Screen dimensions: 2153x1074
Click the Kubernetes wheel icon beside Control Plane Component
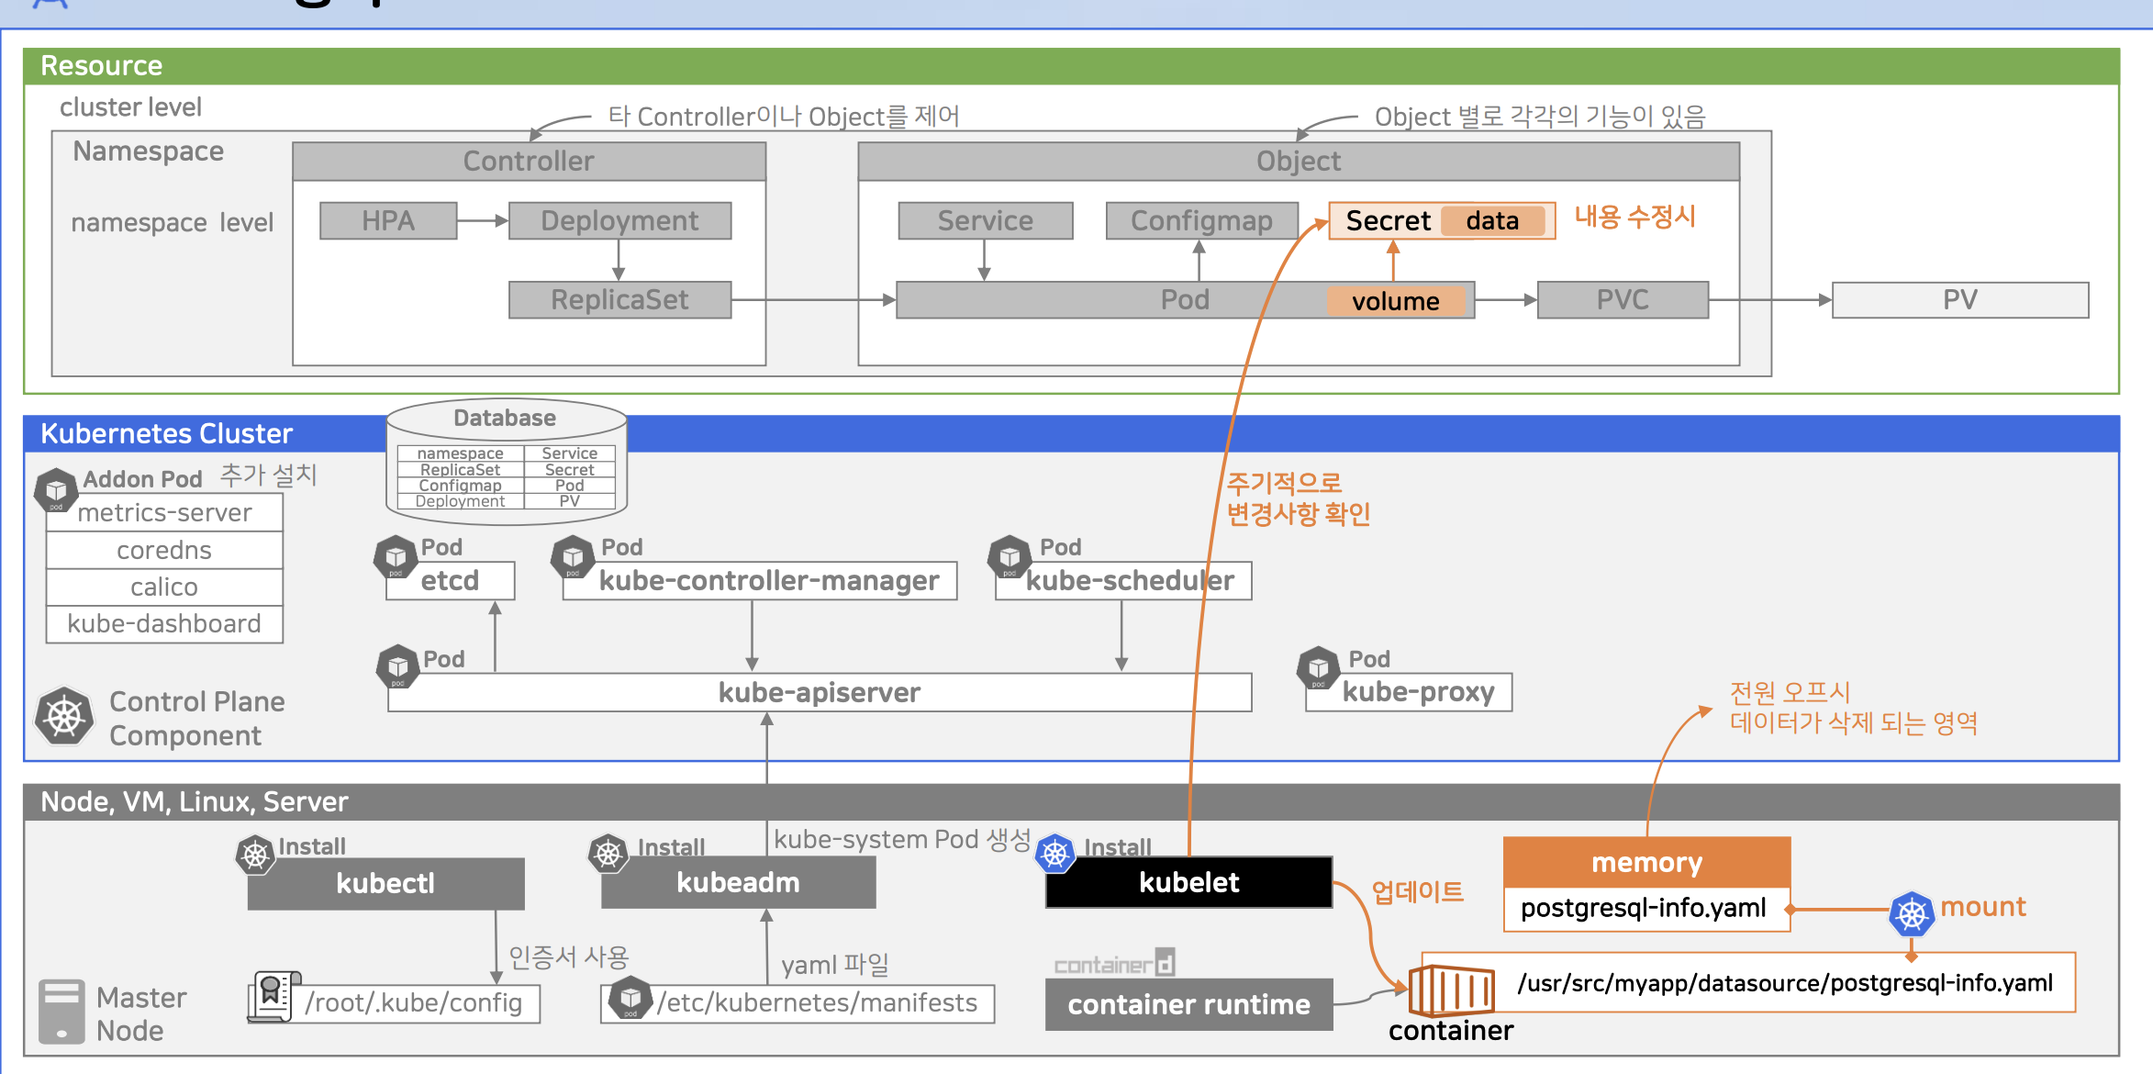pyautogui.click(x=64, y=717)
